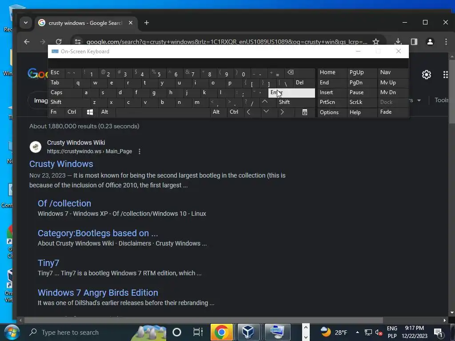This screenshot has width=455, height=341.
Task: Open Google quick settings gear
Action: [x=426, y=75]
